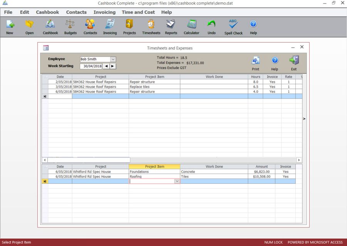Click the main toolbar Help icon

[x=253, y=24]
